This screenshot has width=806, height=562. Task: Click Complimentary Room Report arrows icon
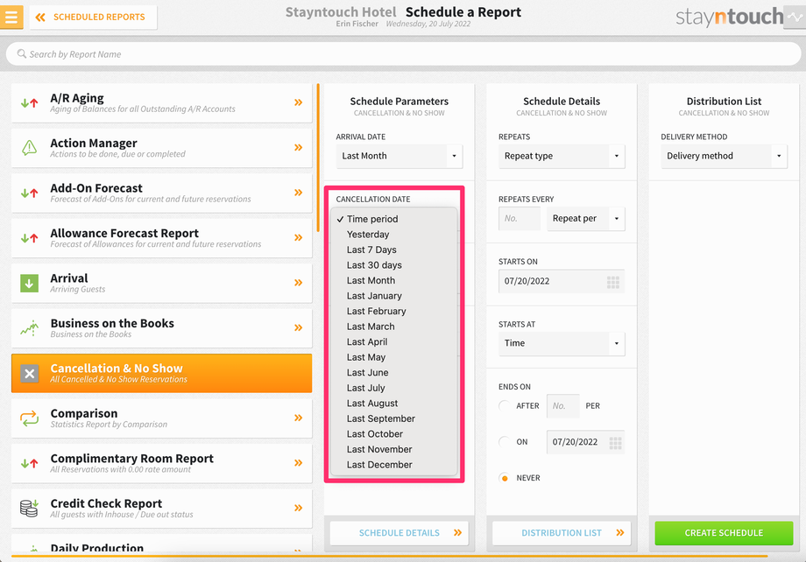[x=29, y=463]
